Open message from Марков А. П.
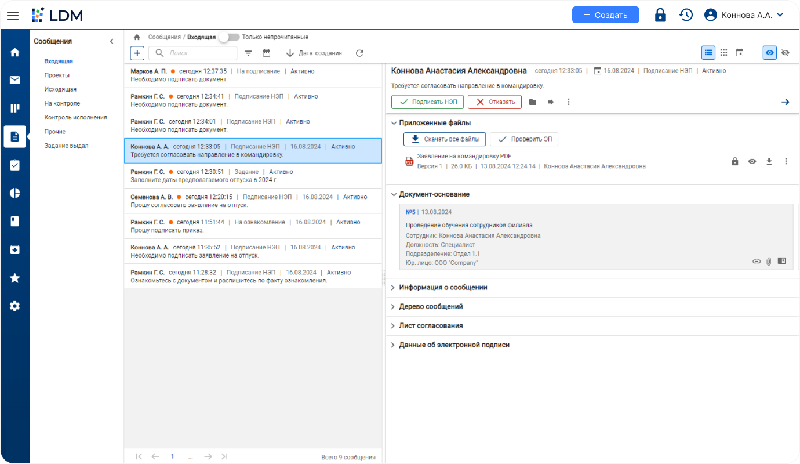This screenshot has width=800, height=464. pyautogui.click(x=253, y=75)
